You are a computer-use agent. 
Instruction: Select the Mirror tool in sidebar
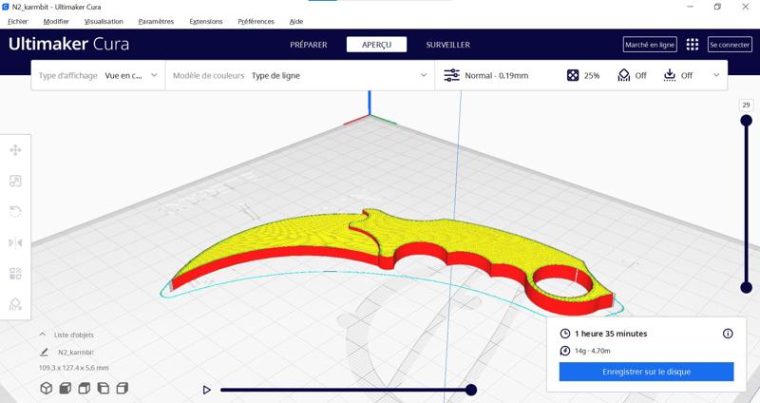pos(15,242)
